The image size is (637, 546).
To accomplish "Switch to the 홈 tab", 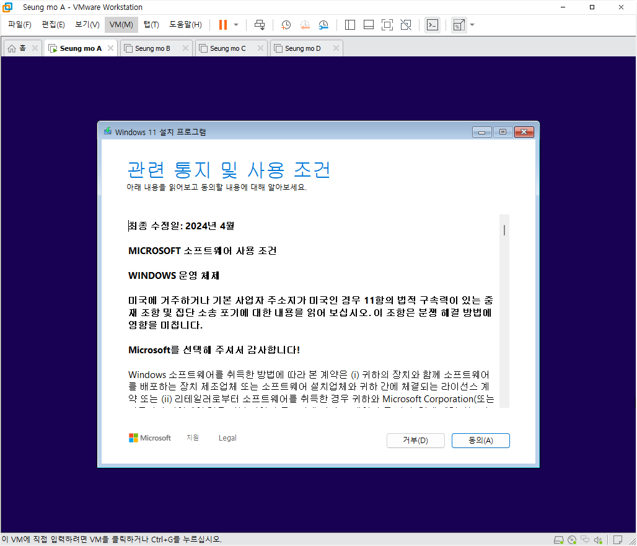I will 22,48.
